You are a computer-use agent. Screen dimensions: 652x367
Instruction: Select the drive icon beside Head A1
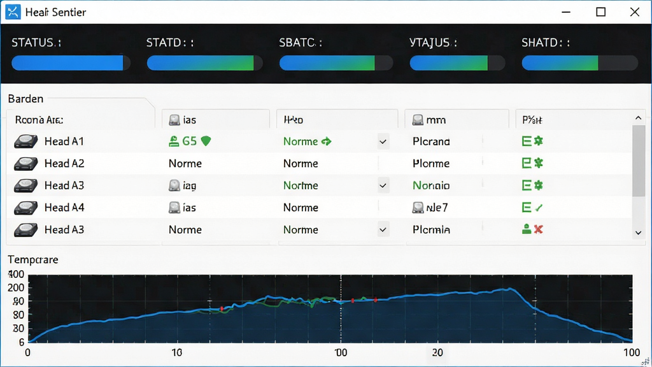25,141
